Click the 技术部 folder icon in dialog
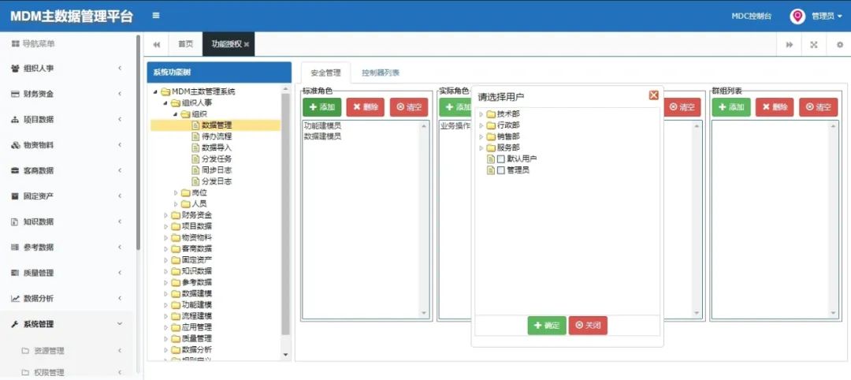 click(491, 114)
